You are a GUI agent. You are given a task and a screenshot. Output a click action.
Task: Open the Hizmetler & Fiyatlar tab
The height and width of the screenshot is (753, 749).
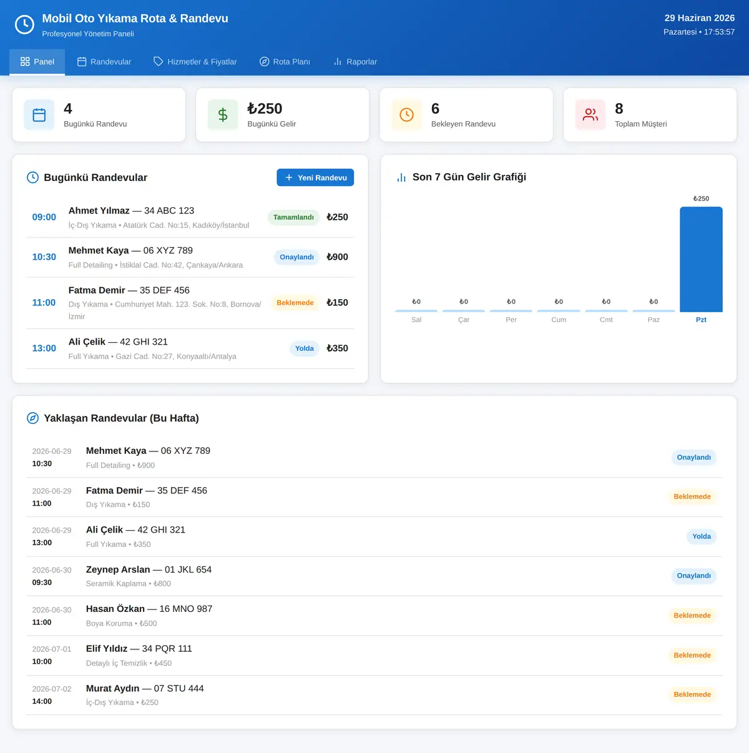point(195,62)
